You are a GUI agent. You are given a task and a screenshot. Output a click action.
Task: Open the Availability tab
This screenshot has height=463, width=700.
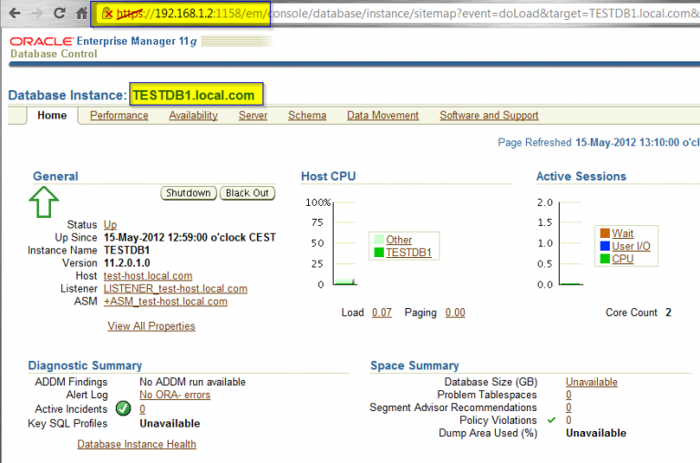click(x=193, y=115)
